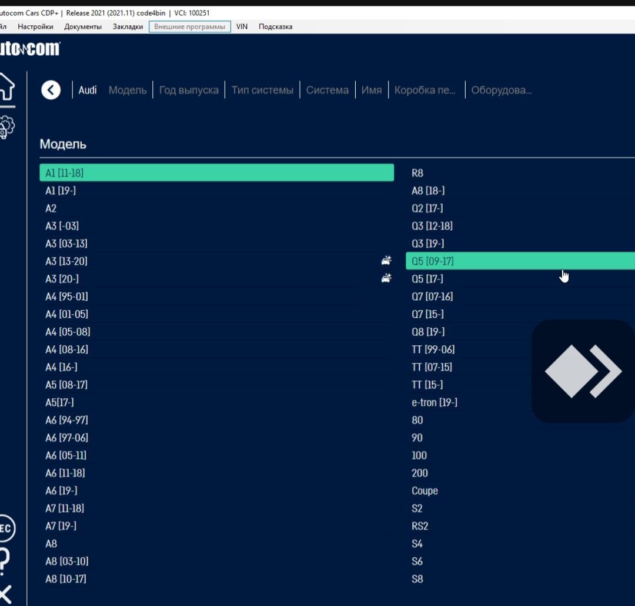This screenshot has height=606, width=635.
Task: Choose model Coupe
Action: 520,491
